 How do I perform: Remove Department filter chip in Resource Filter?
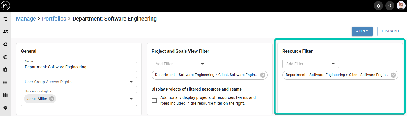pyautogui.click(x=393, y=75)
